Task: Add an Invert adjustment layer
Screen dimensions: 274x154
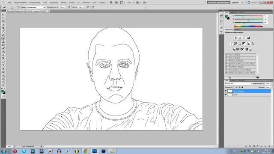Action: tap(234, 49)
